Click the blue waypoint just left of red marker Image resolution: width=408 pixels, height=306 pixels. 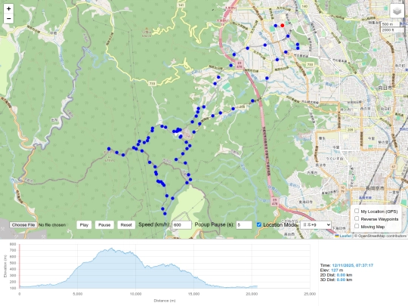pos(276,26)
